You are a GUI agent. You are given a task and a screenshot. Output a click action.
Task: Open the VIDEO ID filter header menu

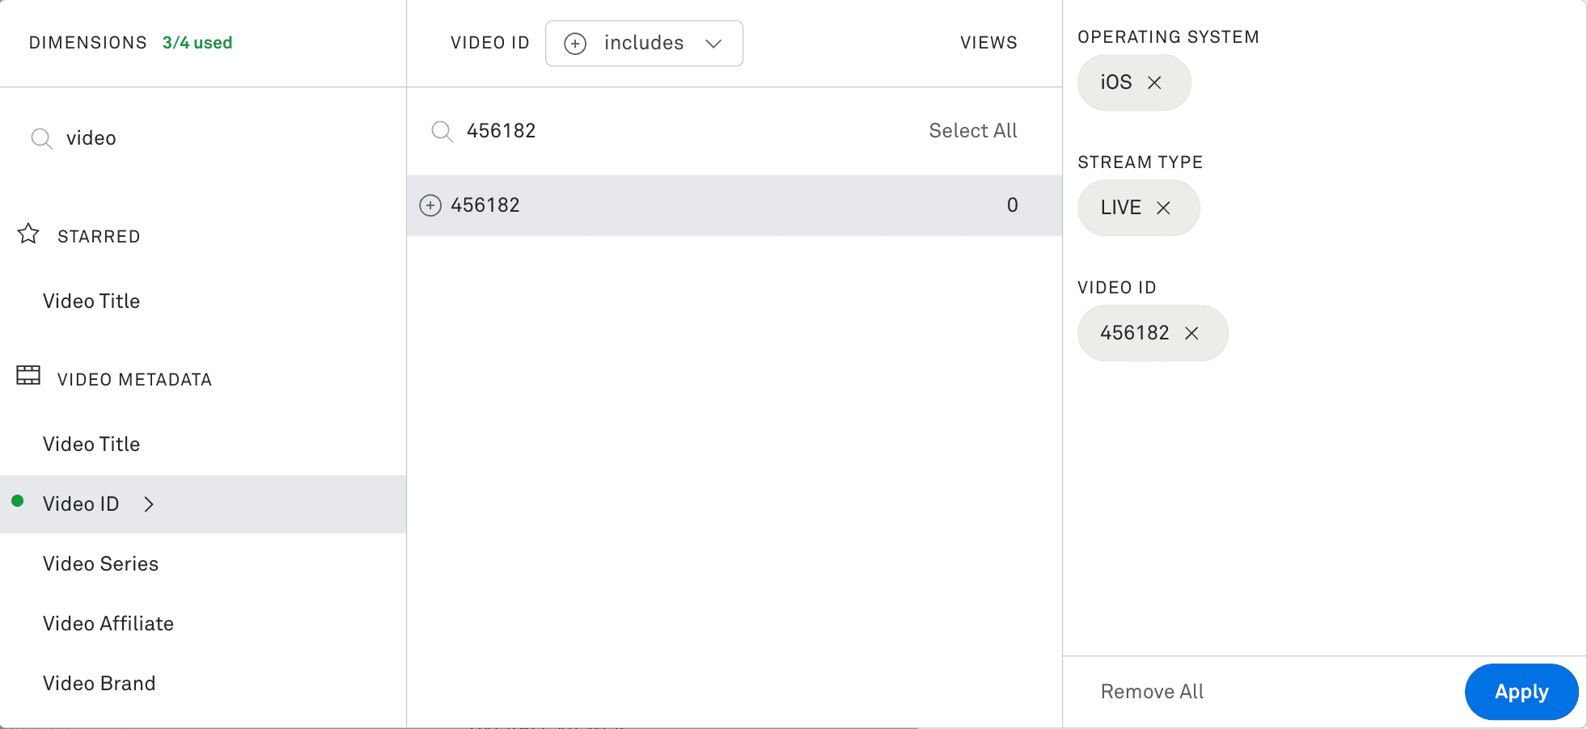point(489,43)
